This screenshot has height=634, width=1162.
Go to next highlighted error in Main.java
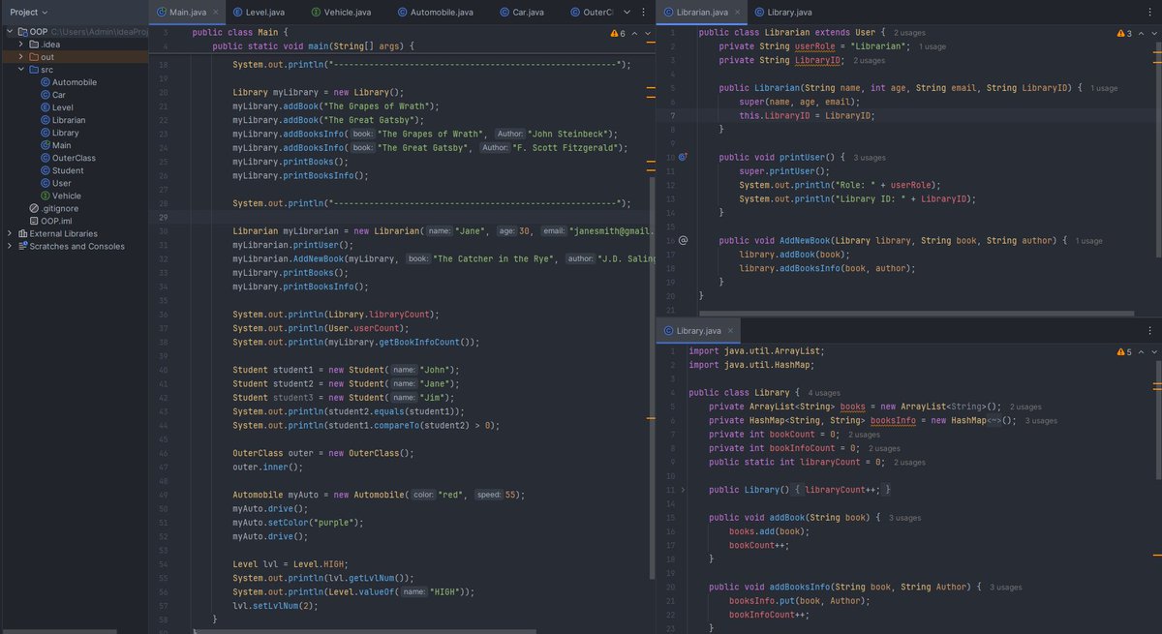(648, 33)
